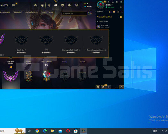Click the notification bell icon
Viewport: 168px width, 134px height.
pos(121,7)
